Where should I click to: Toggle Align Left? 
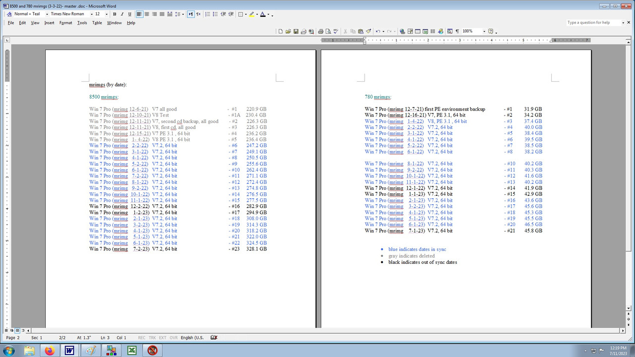click(139, 14)
